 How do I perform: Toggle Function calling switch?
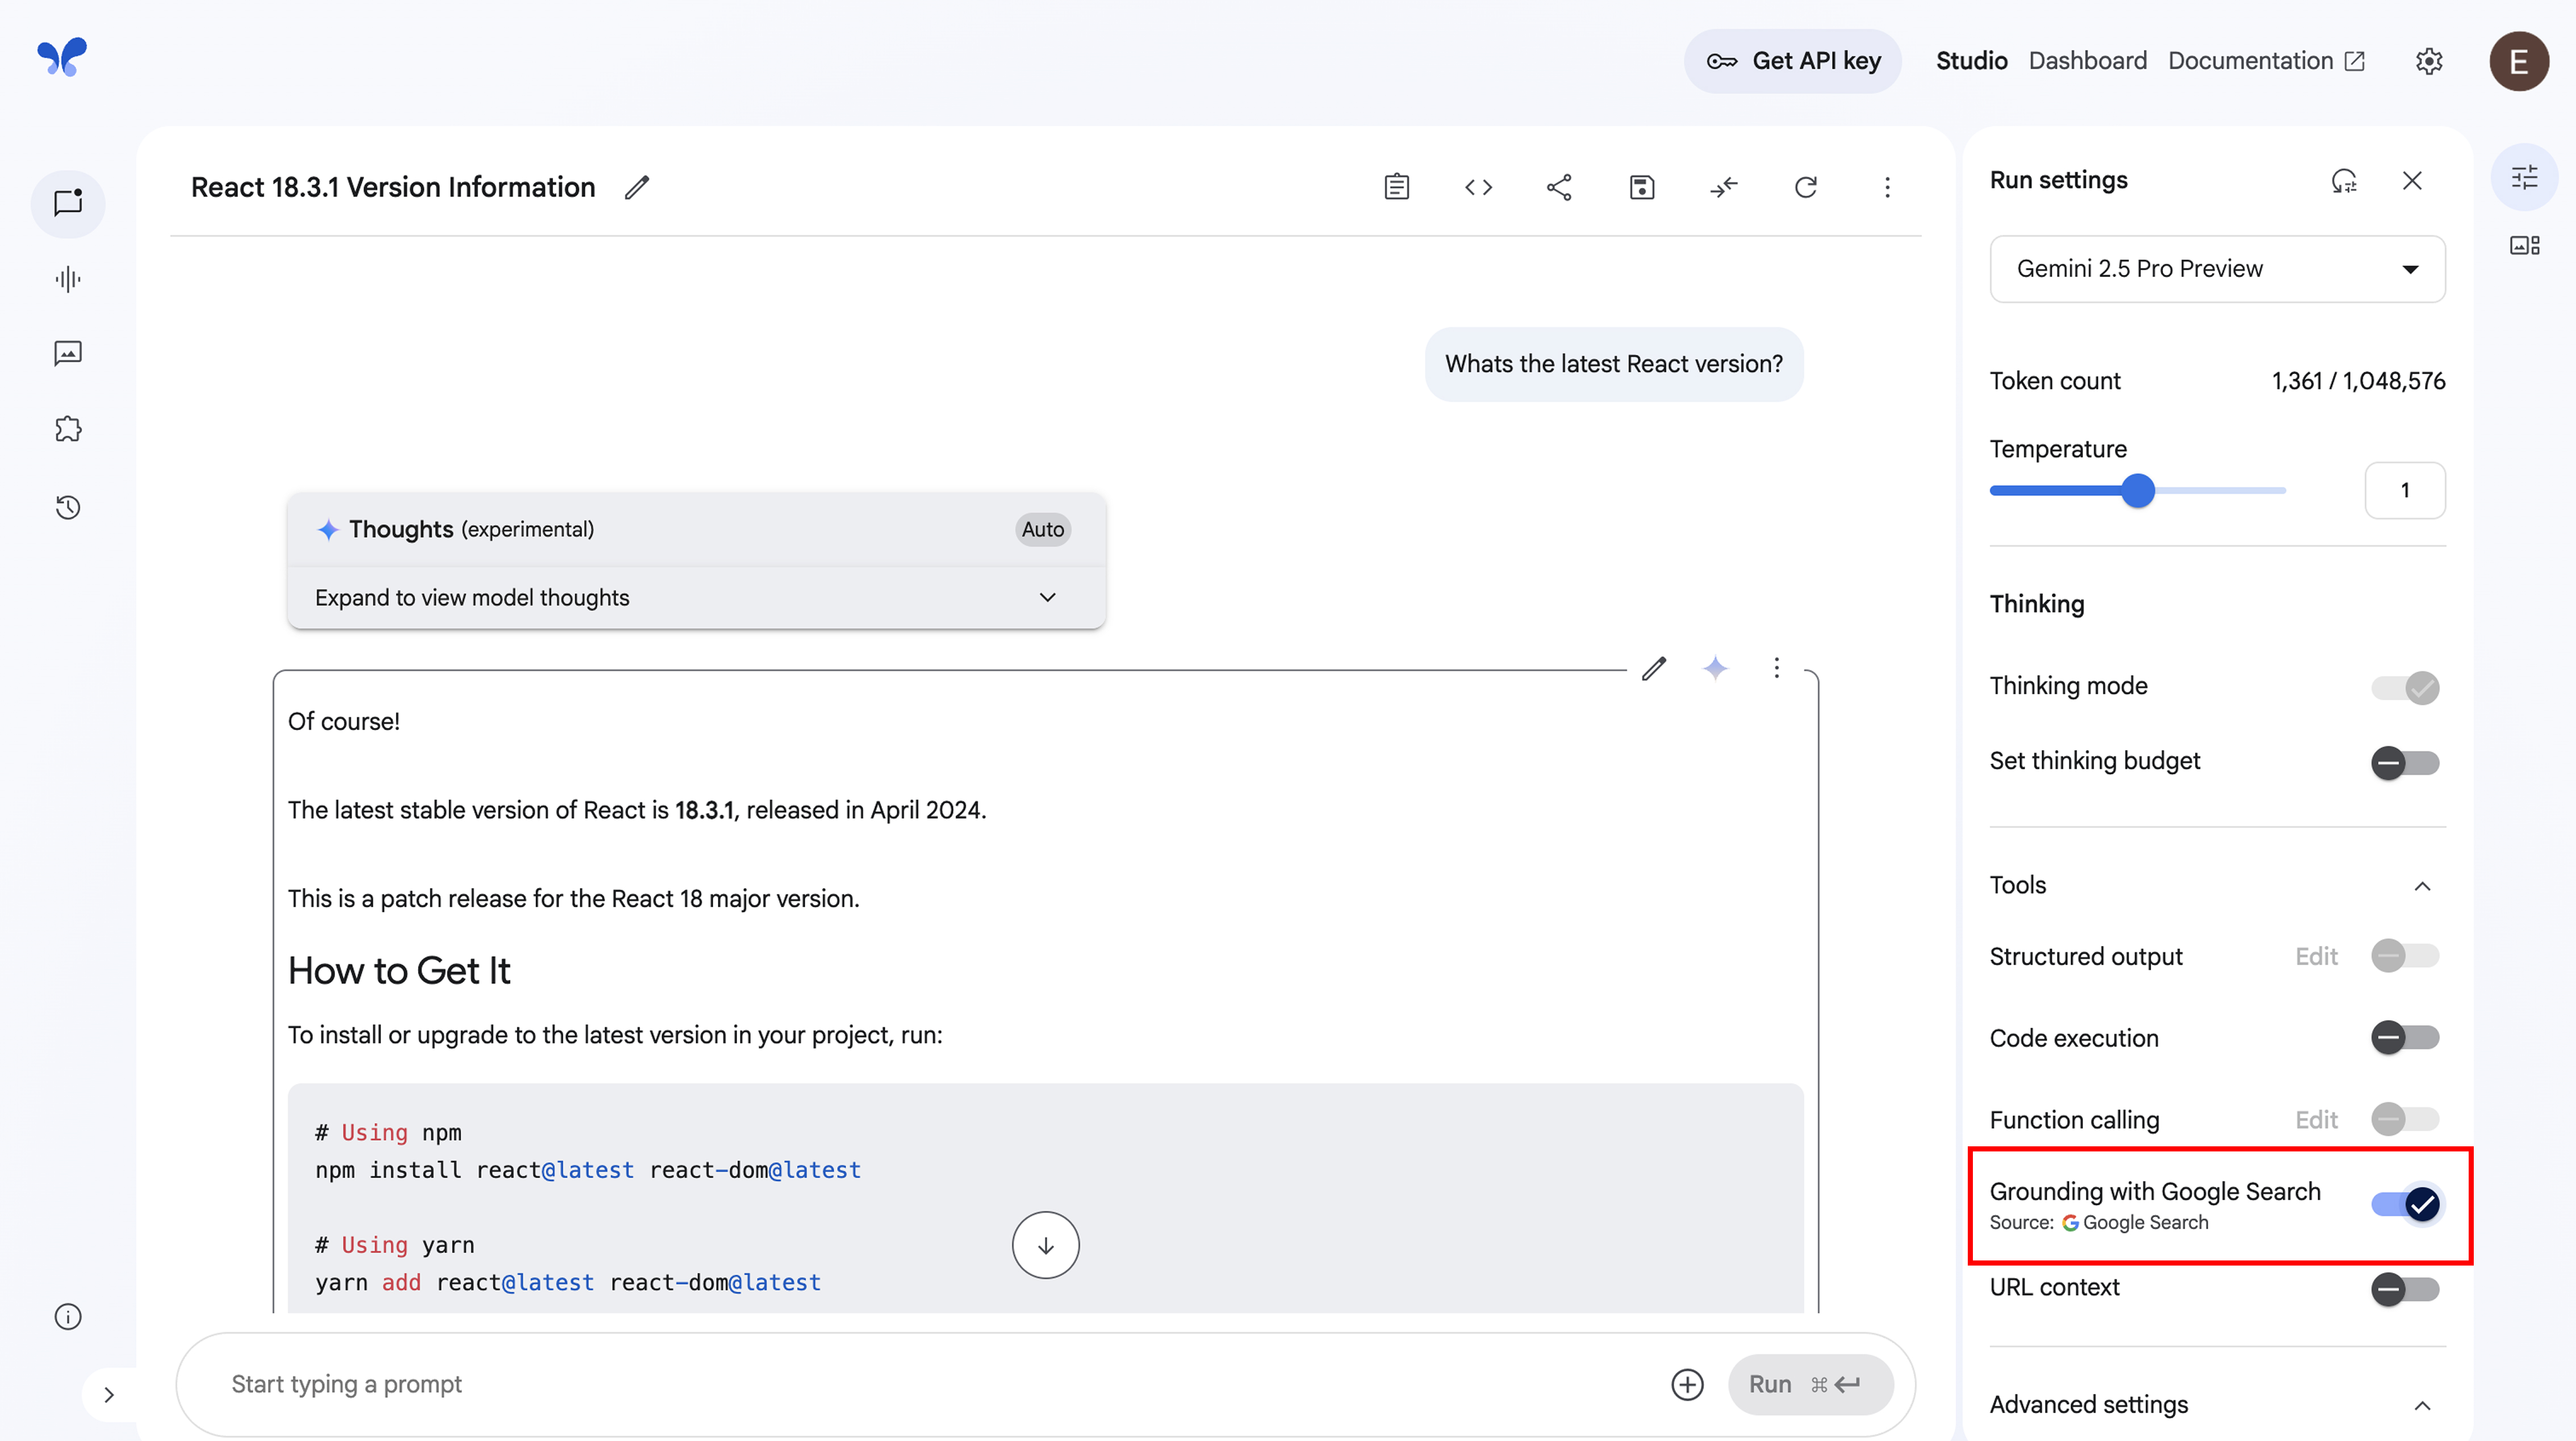point(2406,1120)
